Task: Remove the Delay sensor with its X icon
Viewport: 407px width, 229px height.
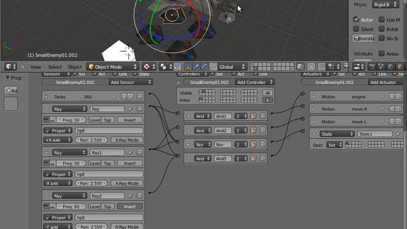Action: (140, 97)
